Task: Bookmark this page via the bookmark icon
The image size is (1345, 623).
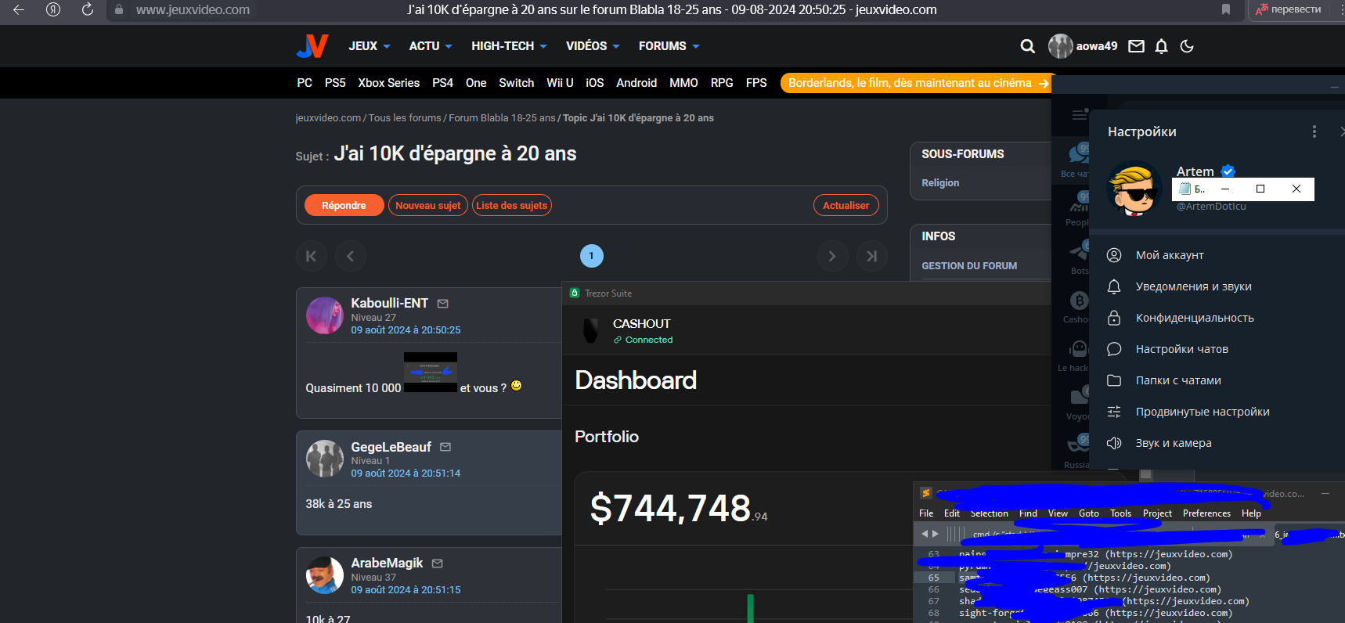Action: [x=1226, y=9]
